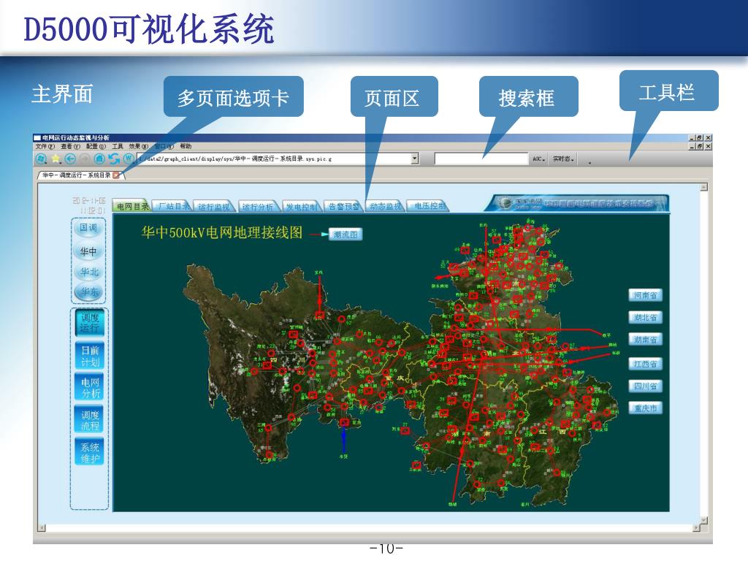748x561 pixels.
Task: Click the first round globe toolbar icon
Action: pos(41,159)
